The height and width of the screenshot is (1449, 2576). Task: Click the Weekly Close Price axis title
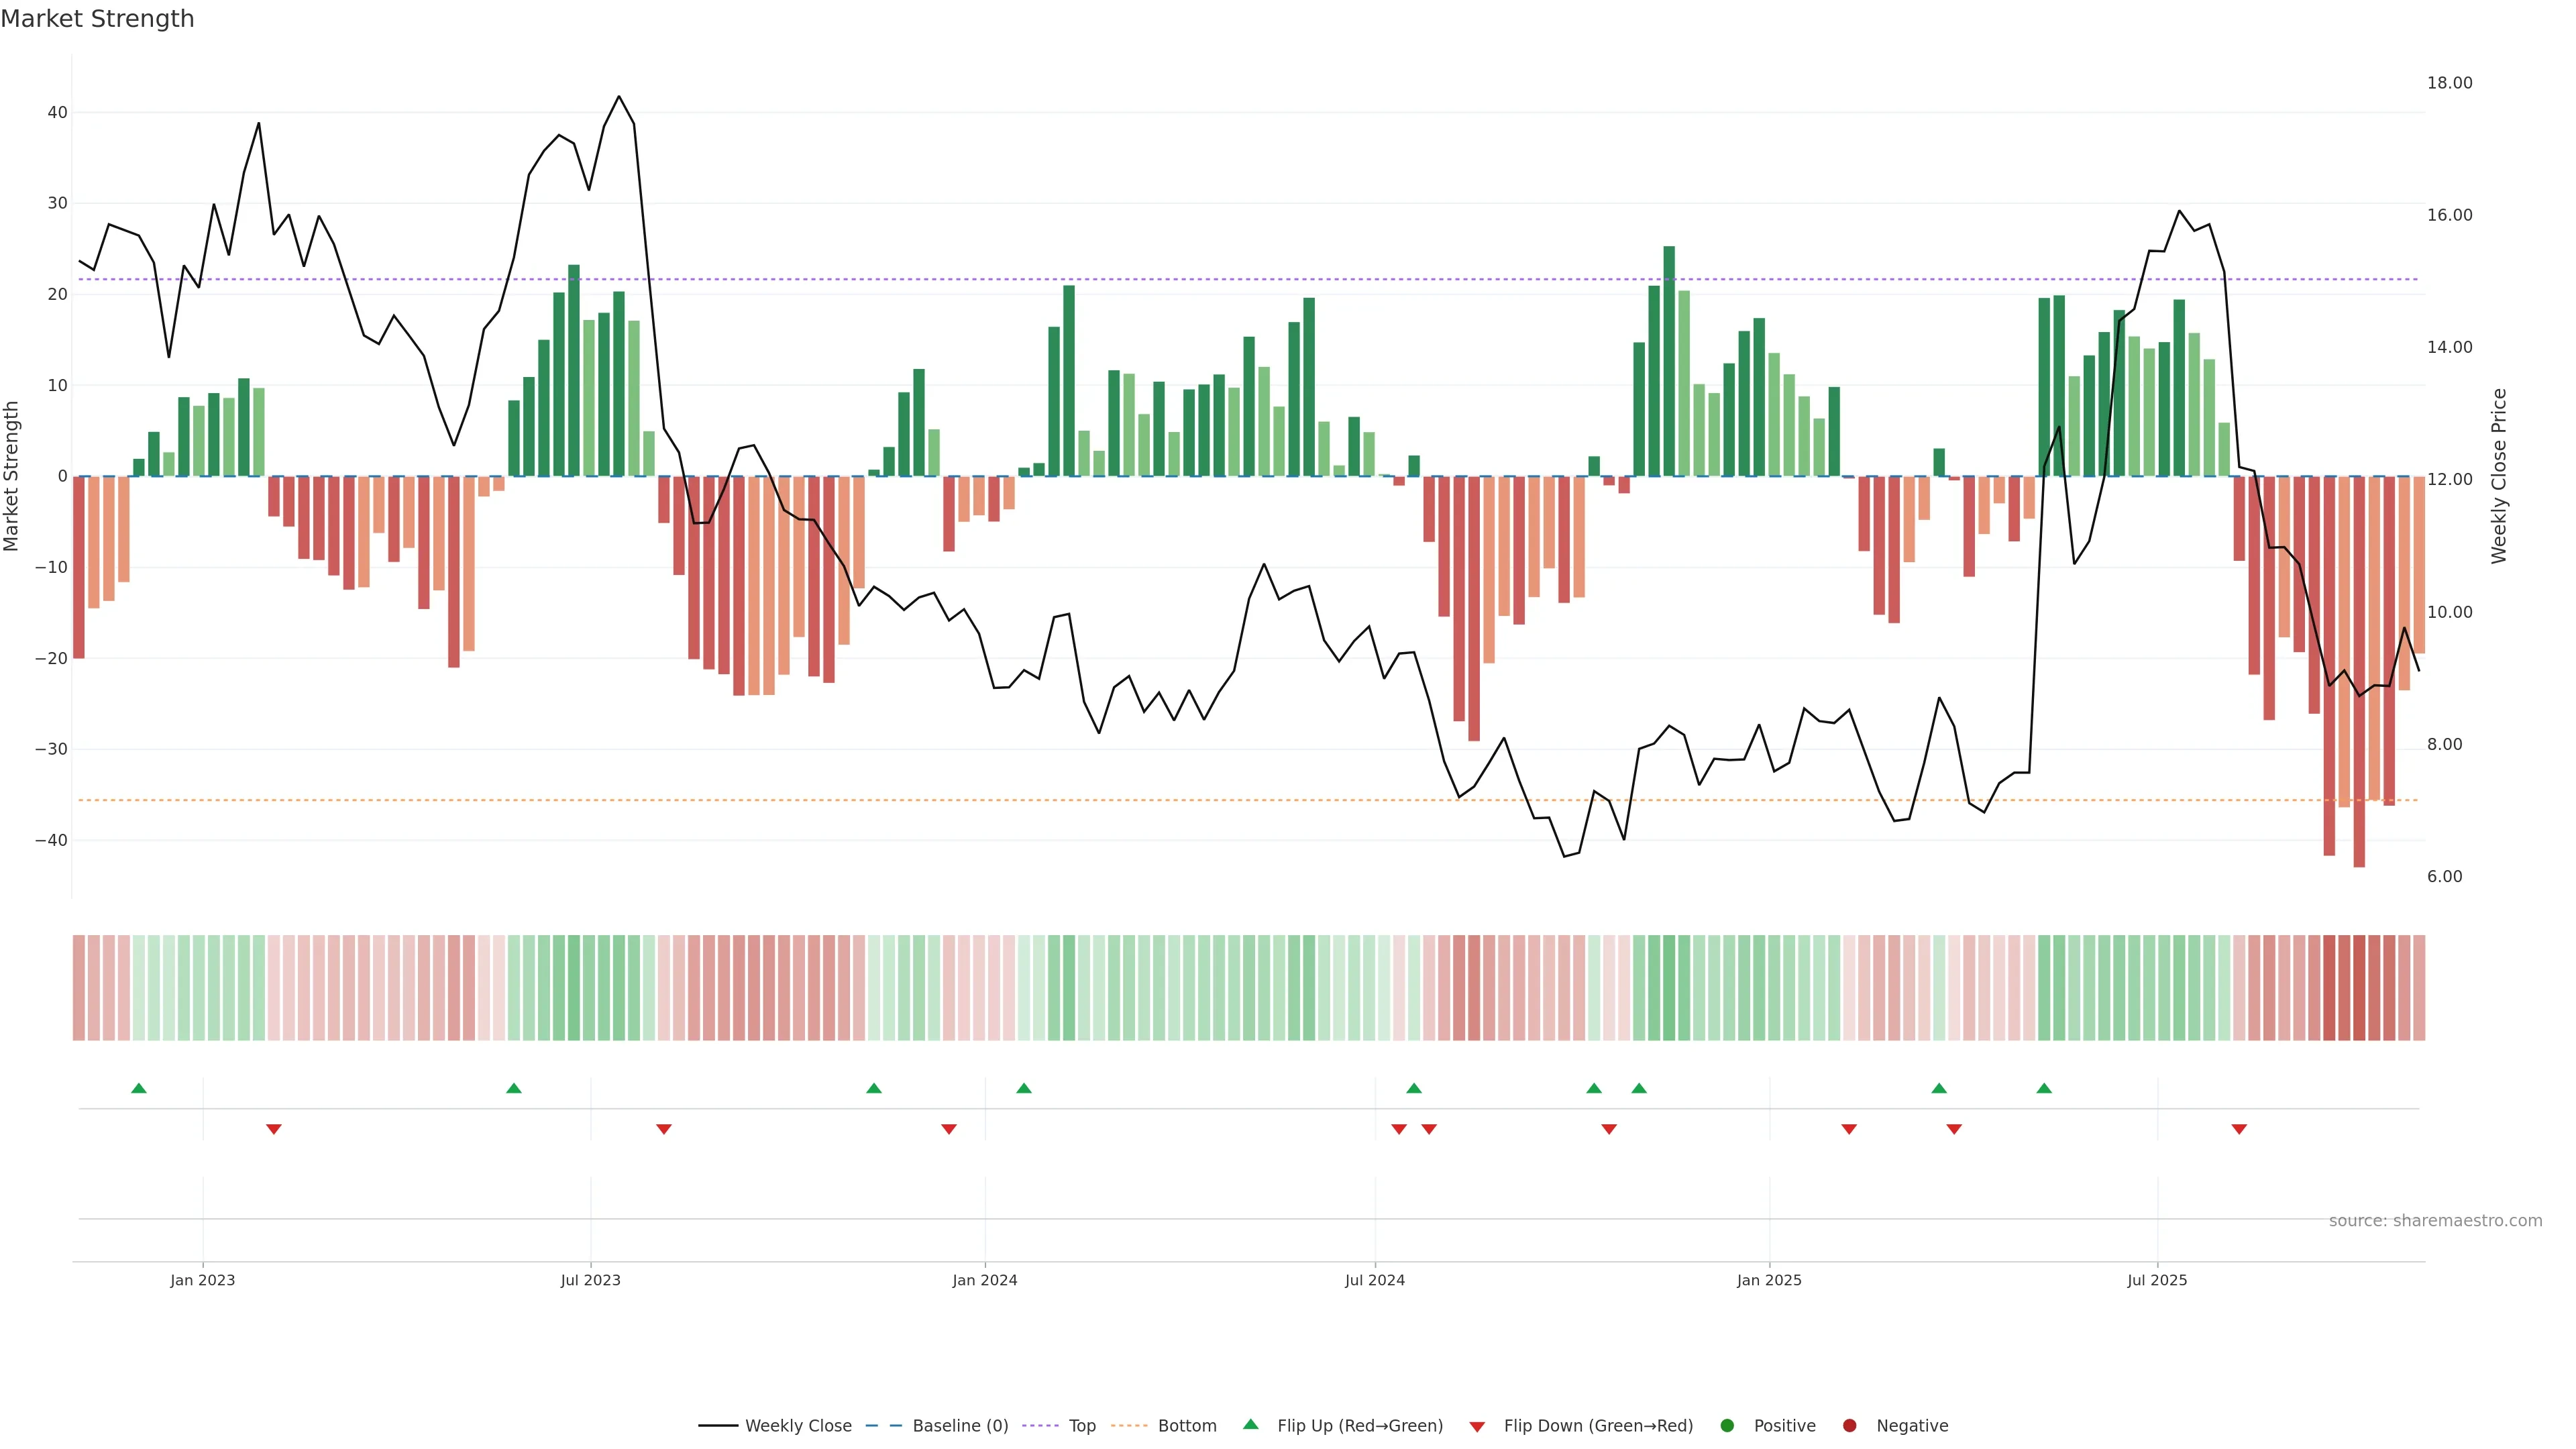(x=2499, y=476)
